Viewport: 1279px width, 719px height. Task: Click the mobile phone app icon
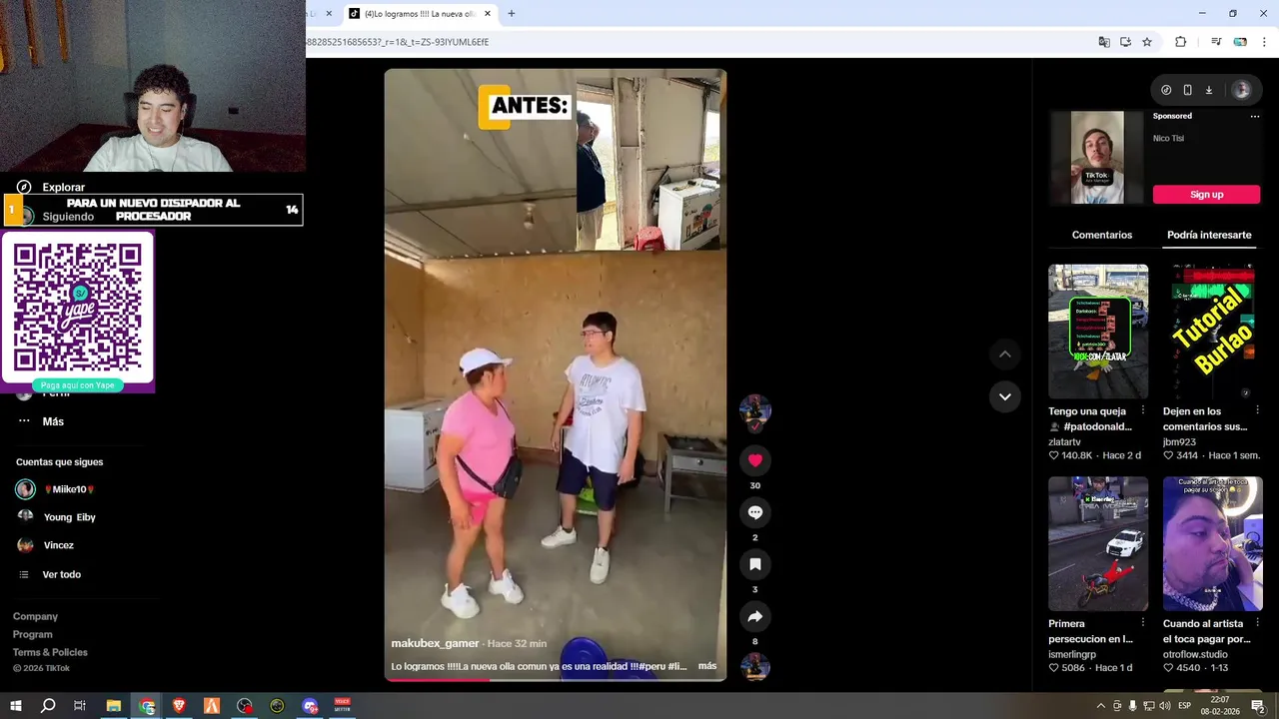click(1187, 90)
